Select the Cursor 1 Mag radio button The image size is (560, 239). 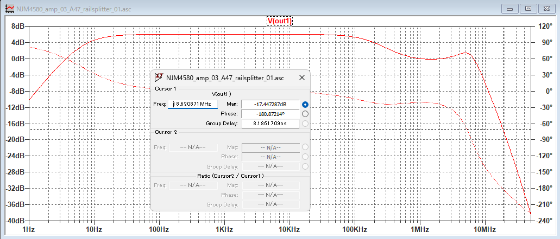click(305, 104)
